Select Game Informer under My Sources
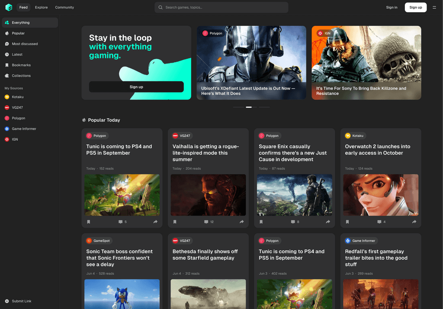Image resolution: width=443 pixels, height=309 pixels. coord(30,129)
